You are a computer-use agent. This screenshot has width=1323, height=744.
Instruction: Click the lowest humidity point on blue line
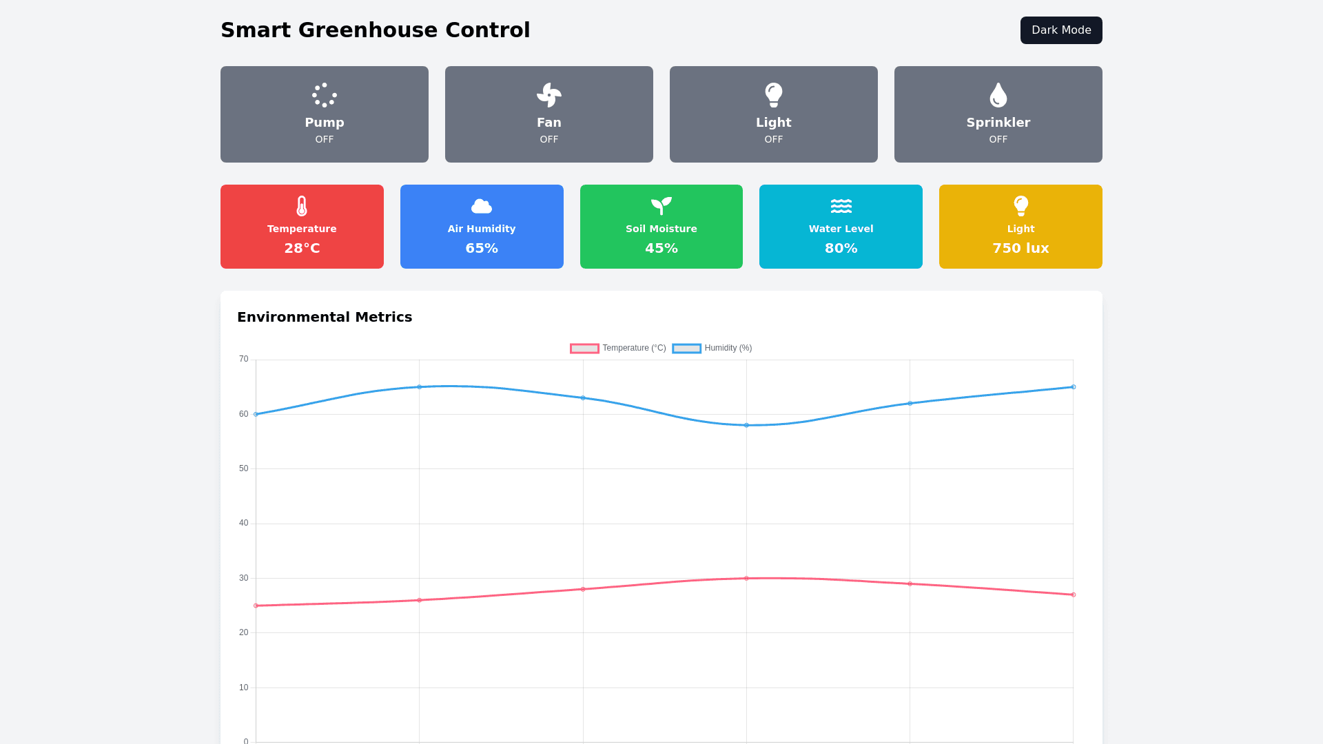(746, 425)
